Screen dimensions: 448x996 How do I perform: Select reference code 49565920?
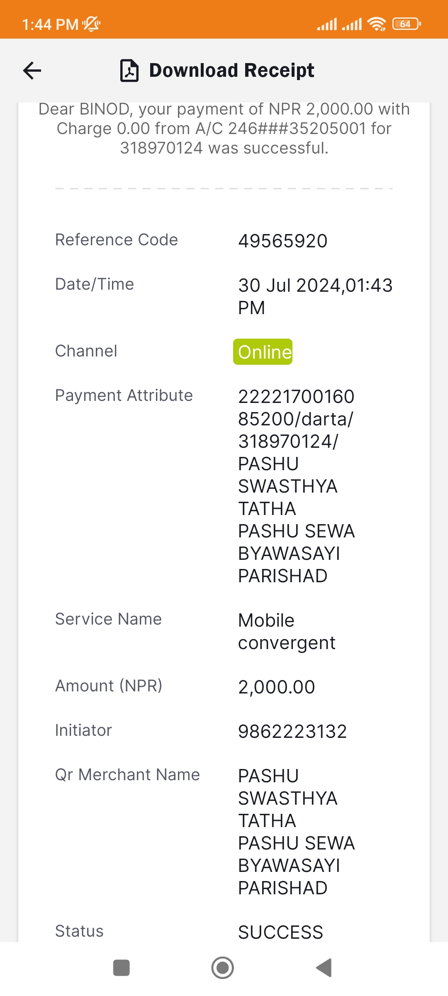(x=283, y=241)
